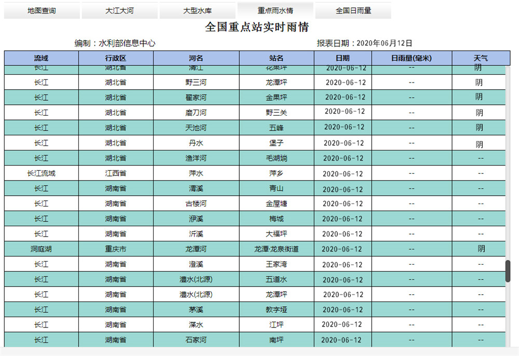Select the 重点雨水情 tab
The height and width of the screenshot is (356, 519).
pos(276,10)
